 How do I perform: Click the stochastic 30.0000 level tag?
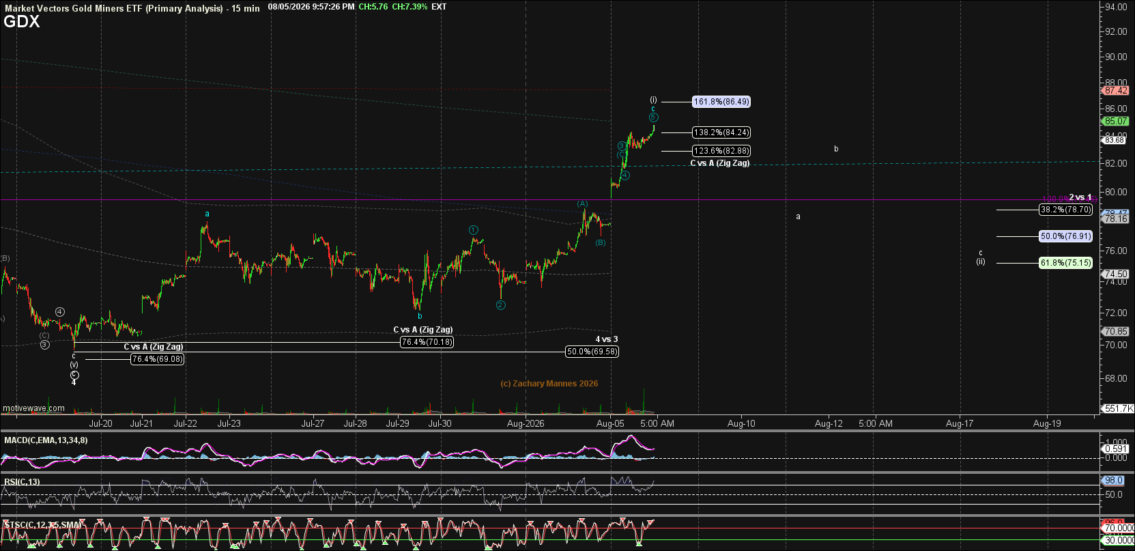click(x=1119, y=540)
